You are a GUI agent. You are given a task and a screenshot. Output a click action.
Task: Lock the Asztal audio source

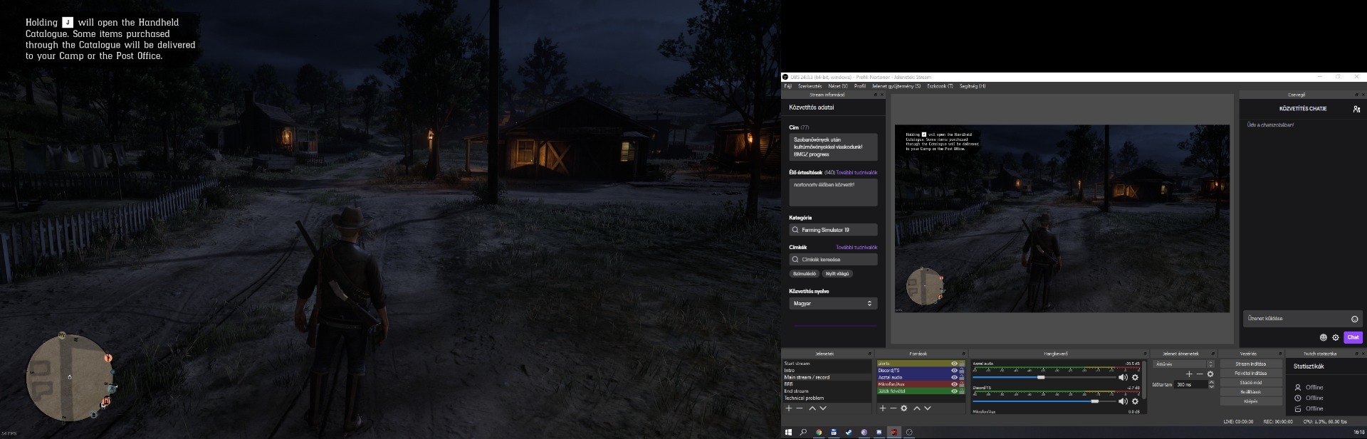962,377
